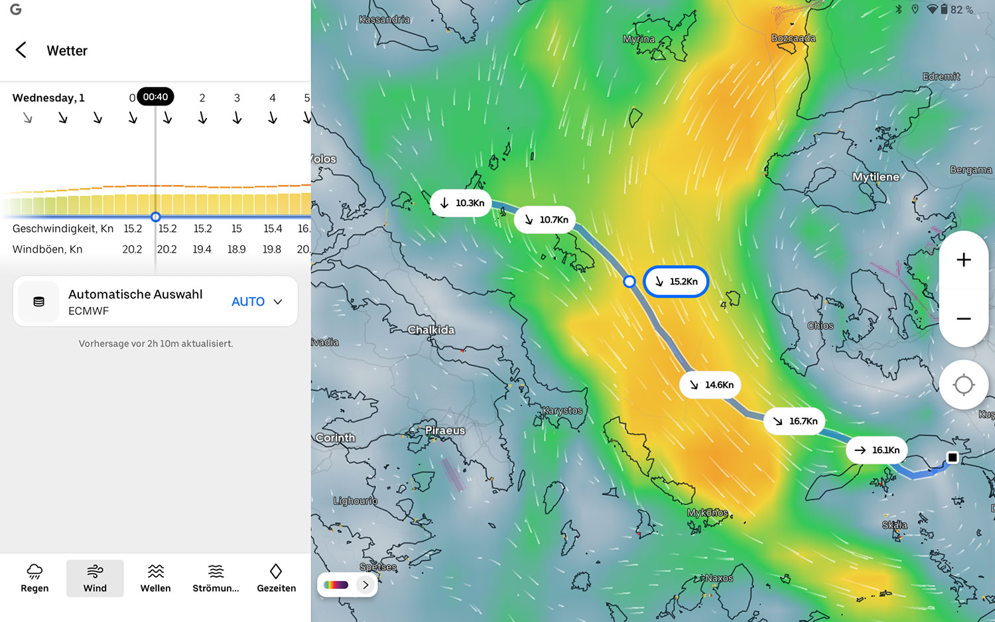
Task: Click the gust value 19.8
Action: pos(272,249)
